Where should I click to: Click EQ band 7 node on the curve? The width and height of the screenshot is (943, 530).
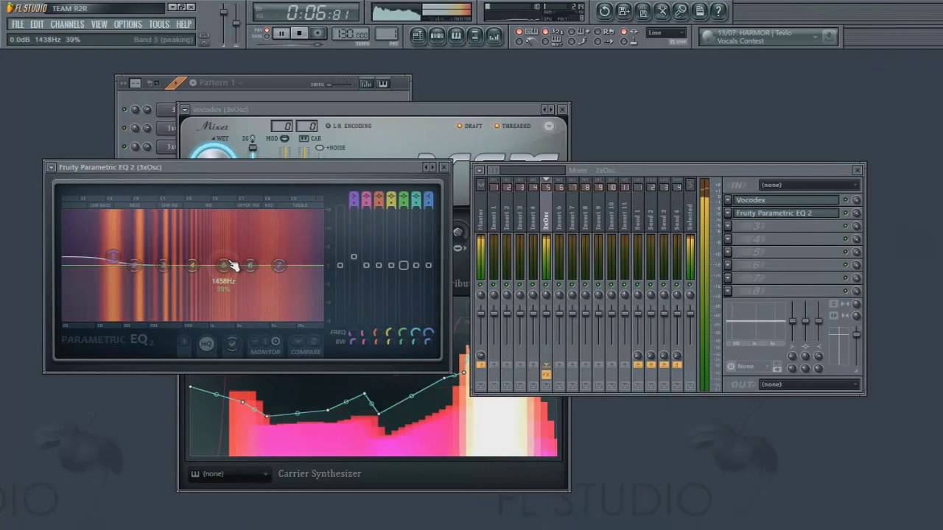coord(278,265)
